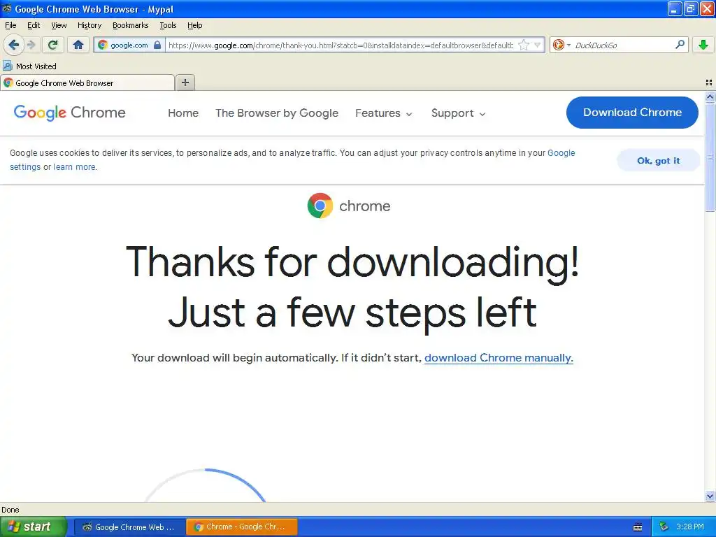This screenshot has height=537, width=716.
Task: Open the View menu
Action: click(59, 25)
